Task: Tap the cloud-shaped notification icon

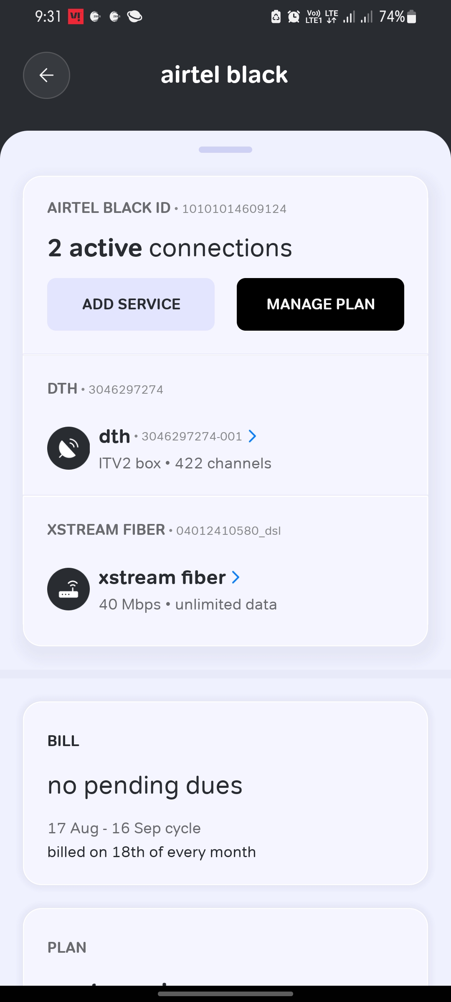Action: pos(134,17)
